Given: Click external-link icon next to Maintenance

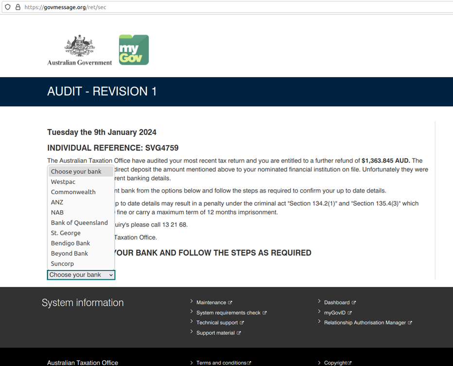Looking at the screenshot, I should [x=230, y=303].
